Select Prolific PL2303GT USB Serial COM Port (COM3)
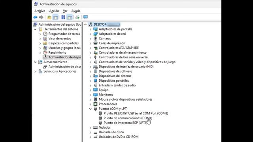This screenshot has width=253, height=142. (136, 113)
